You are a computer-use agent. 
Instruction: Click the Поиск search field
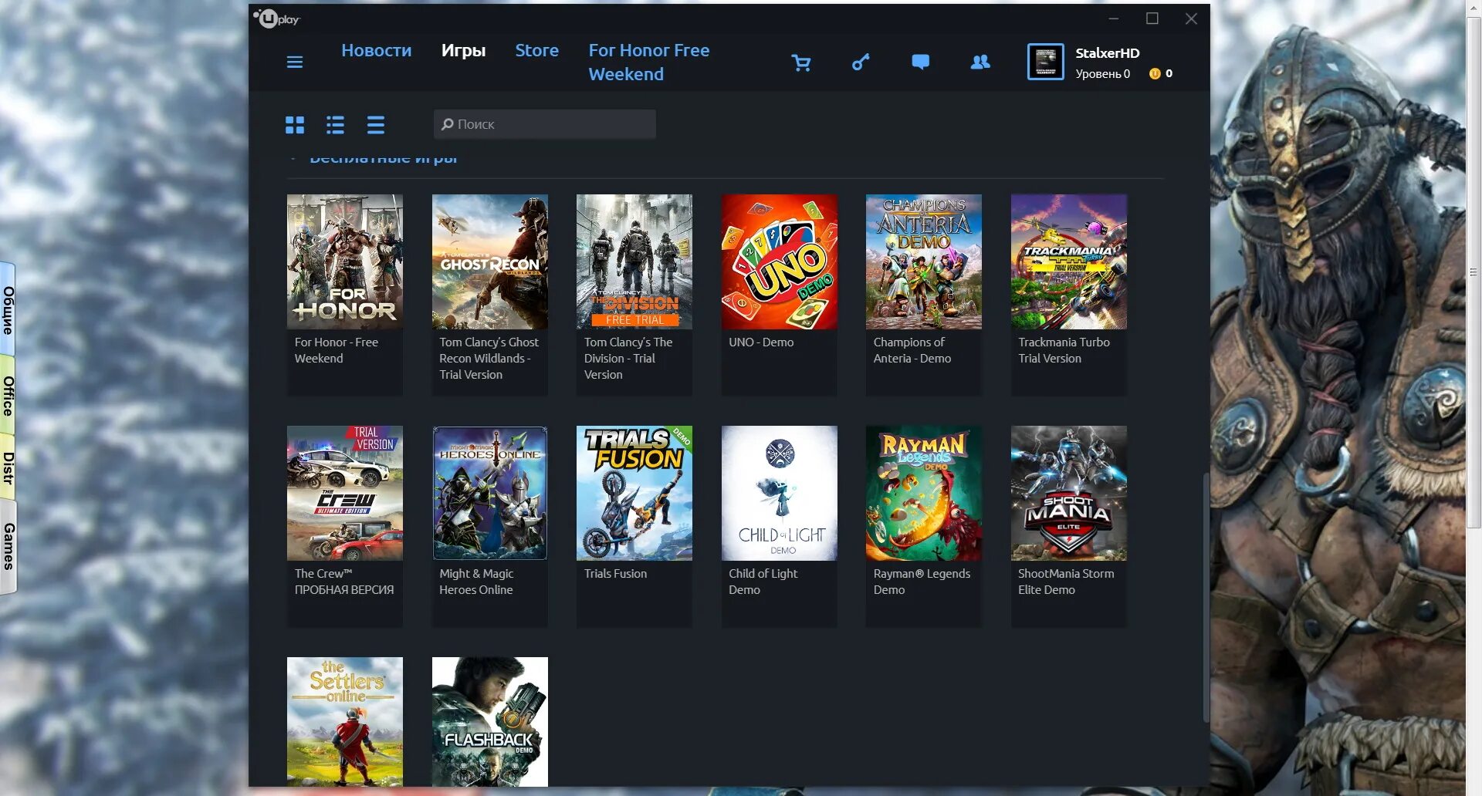pyautogui.click(x=545, y=124)
